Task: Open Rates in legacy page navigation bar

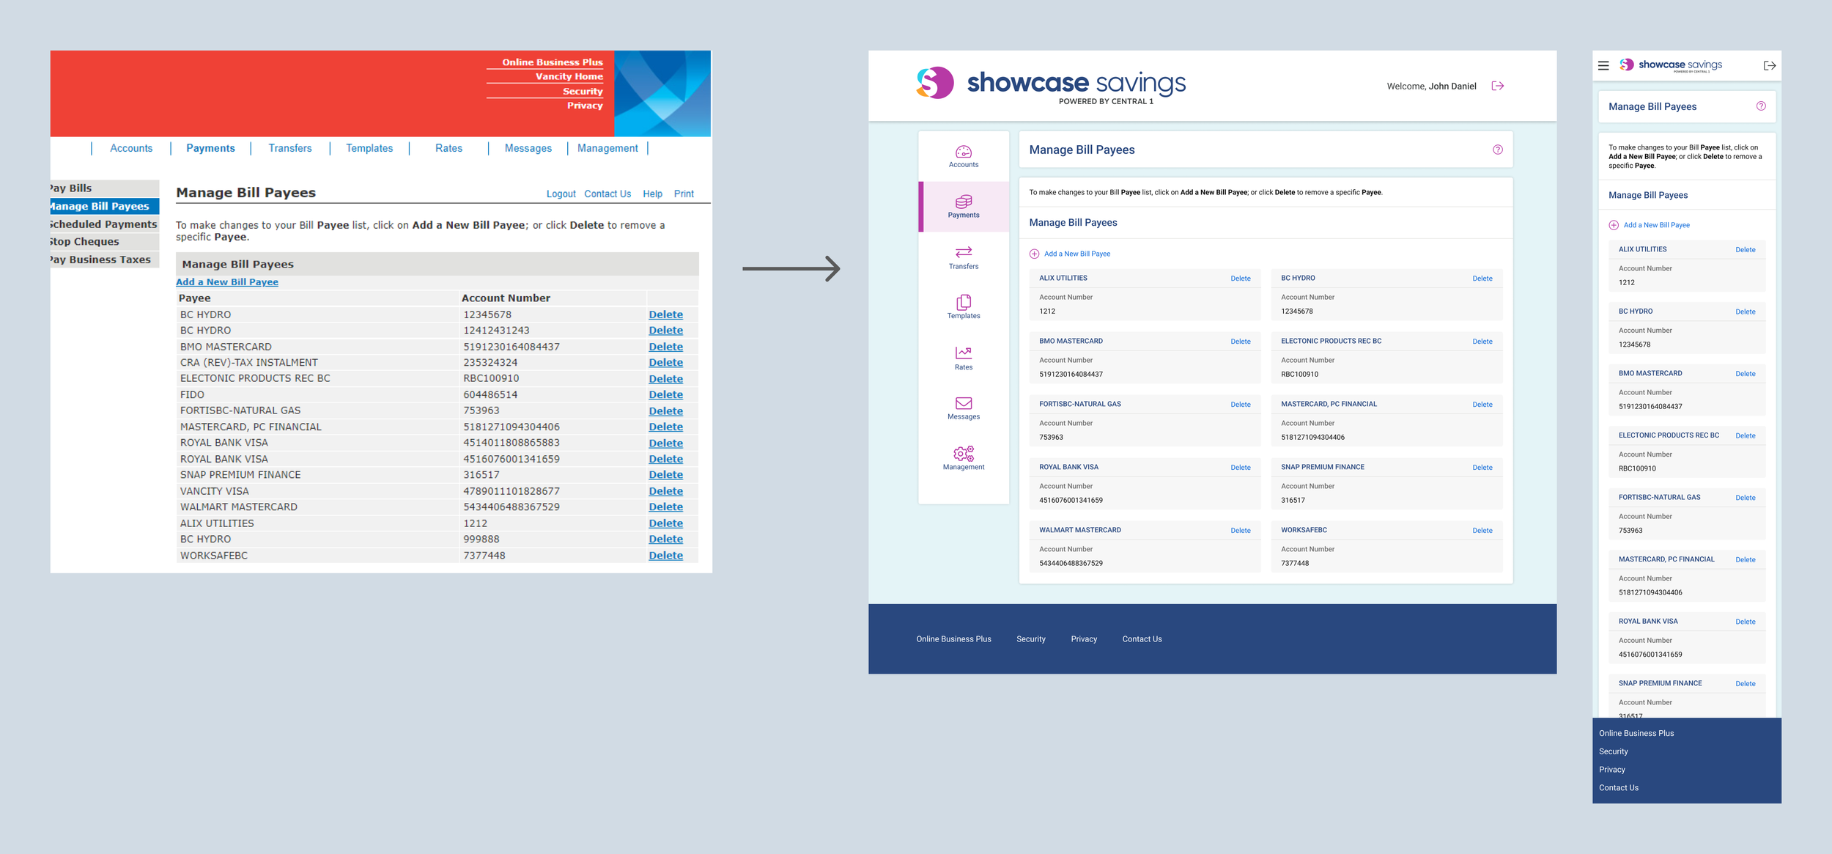Action: tap(448, 148)
